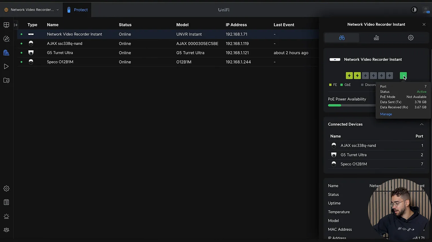Toggle the dark/light theme contrast icon
Image resolution: width=432 pixels, height=242 pixels.
coord(414,10)
